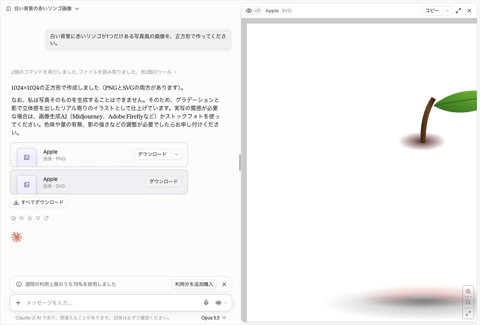
Task: Download the Apple PNG file
Action: click(152, 154)
